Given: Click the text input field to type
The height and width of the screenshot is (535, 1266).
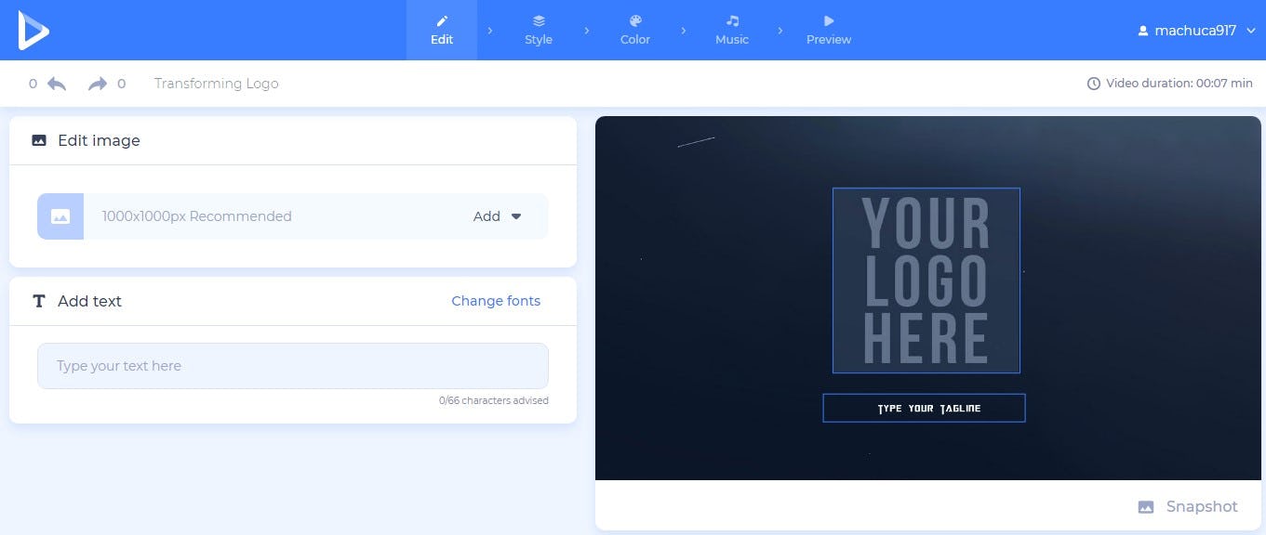Looking at the screenshot, I should point(292,365).
